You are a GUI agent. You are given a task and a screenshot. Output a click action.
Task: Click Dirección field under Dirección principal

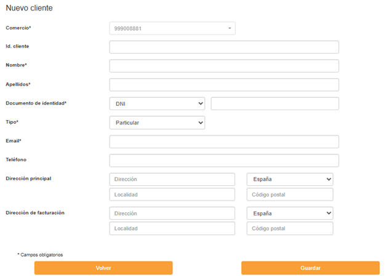[172, 180]
